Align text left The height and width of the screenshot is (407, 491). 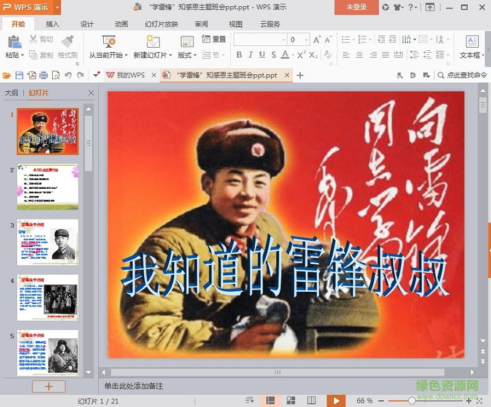(x=346, y=55)
